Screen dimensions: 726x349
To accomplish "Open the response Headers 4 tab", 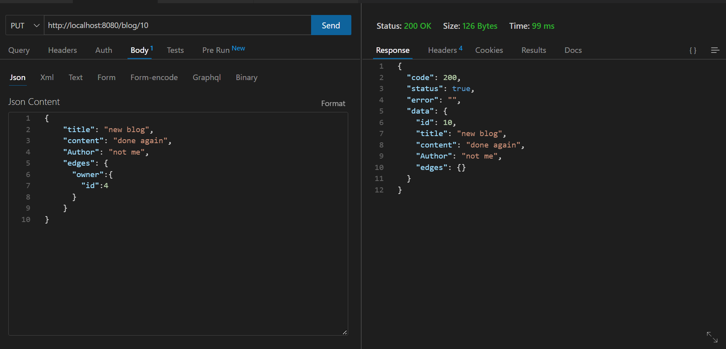I will pos(445,50).
